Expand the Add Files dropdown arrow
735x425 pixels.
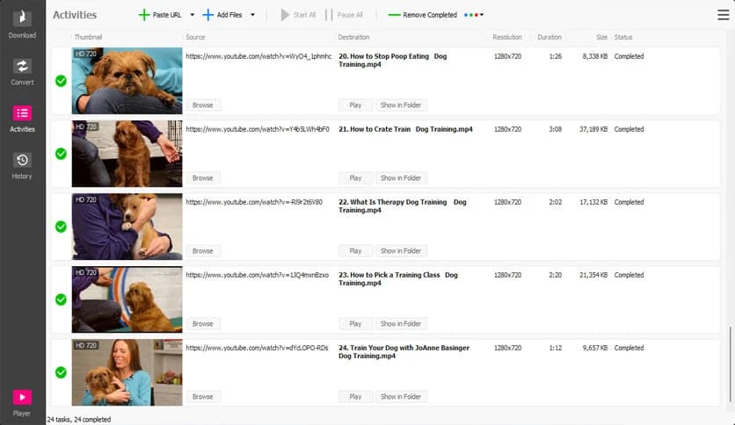point(253,15)
